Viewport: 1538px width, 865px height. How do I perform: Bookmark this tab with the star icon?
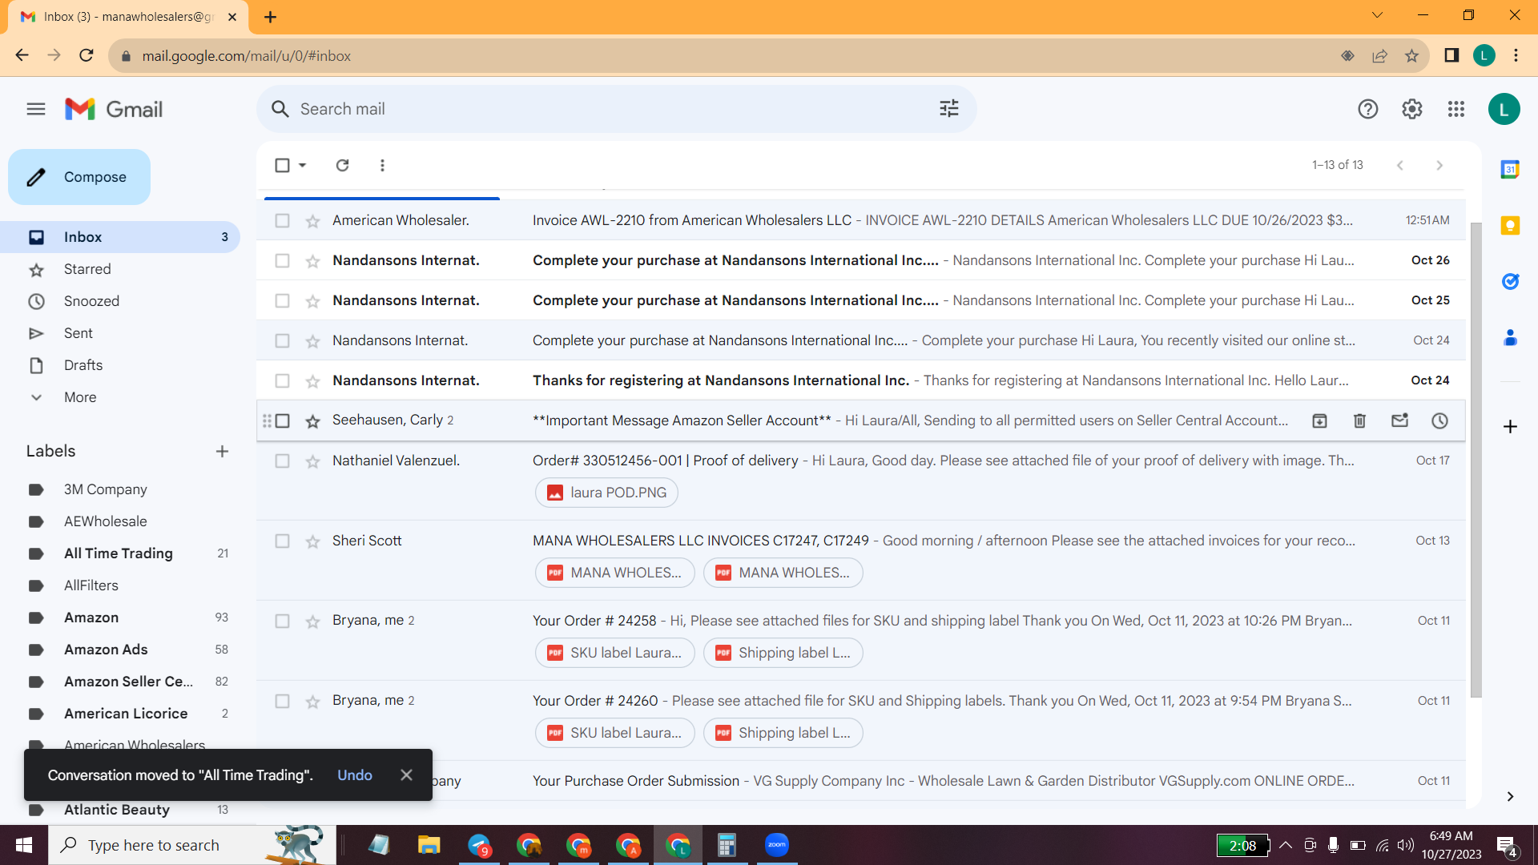1411,56
